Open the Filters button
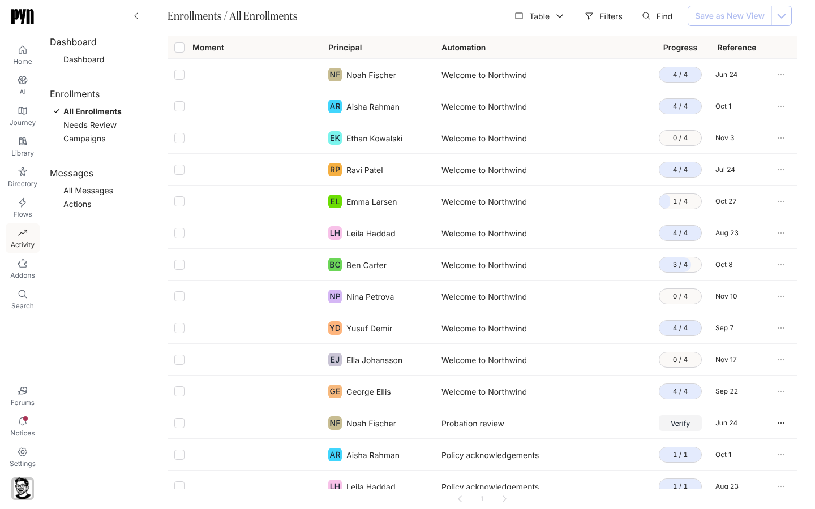Screen dimensions: 815x509 (x=603, y=16)
